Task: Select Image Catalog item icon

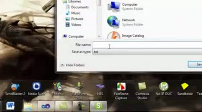Action: 113,35
